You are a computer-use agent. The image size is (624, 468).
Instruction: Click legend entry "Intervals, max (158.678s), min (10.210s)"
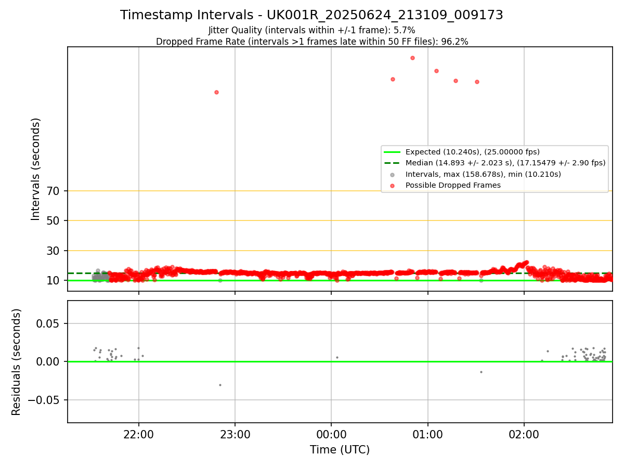point(483,174)
